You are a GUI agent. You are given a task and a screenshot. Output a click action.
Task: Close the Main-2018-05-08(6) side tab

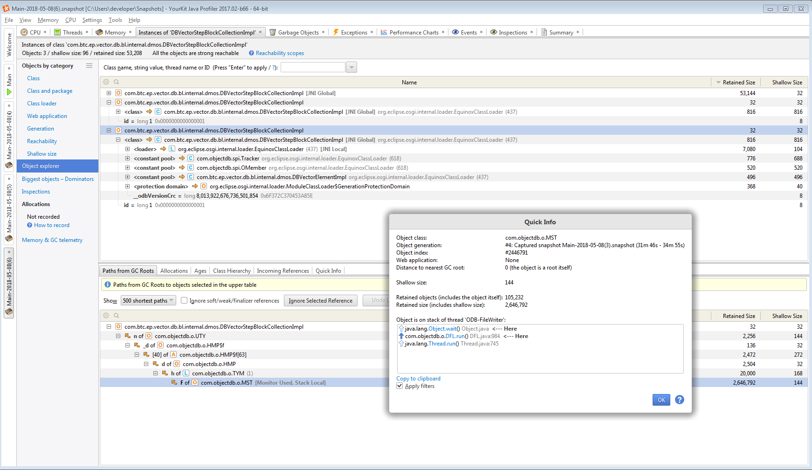pyautogui.click(x=9, y=252)
